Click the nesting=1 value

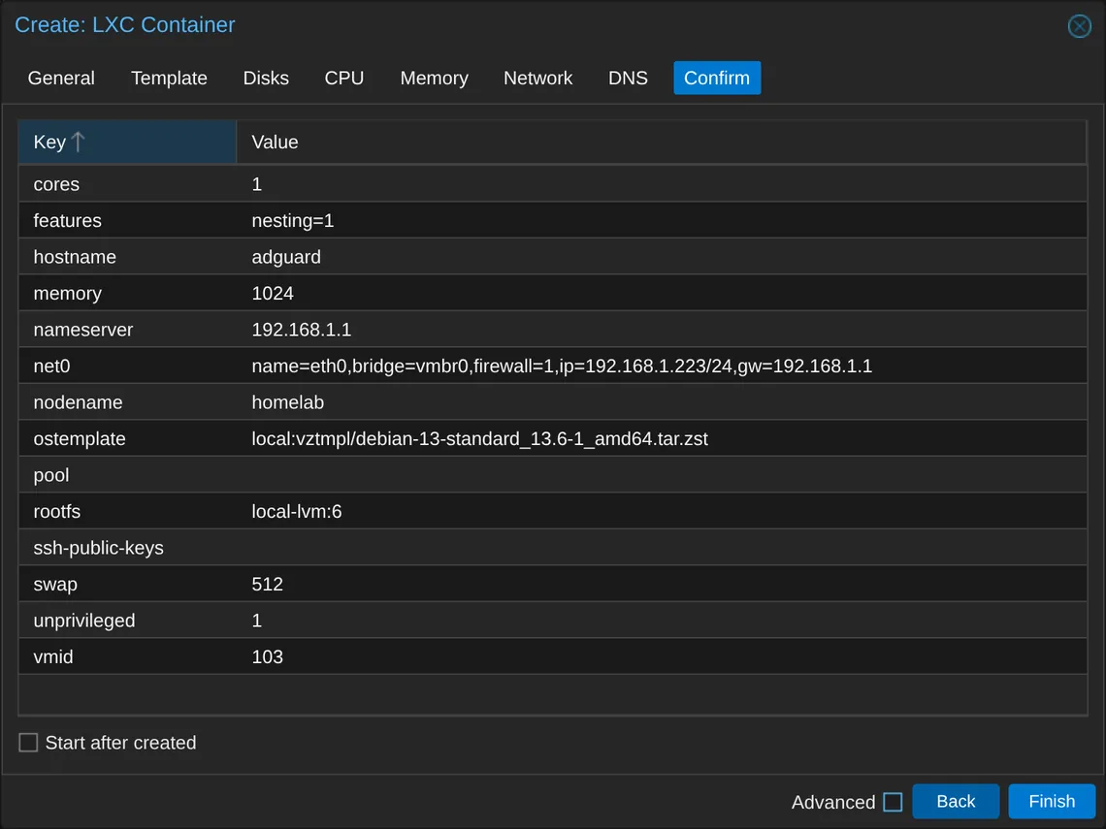[293, 221]
